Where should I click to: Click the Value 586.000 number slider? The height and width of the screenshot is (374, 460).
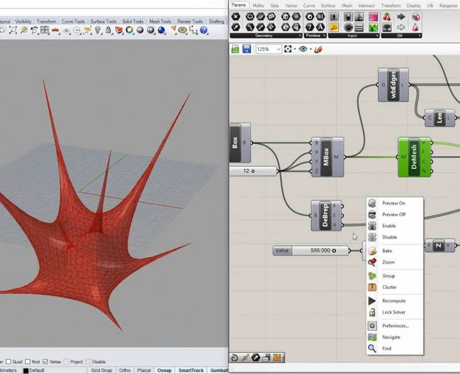tap(311, 250)
